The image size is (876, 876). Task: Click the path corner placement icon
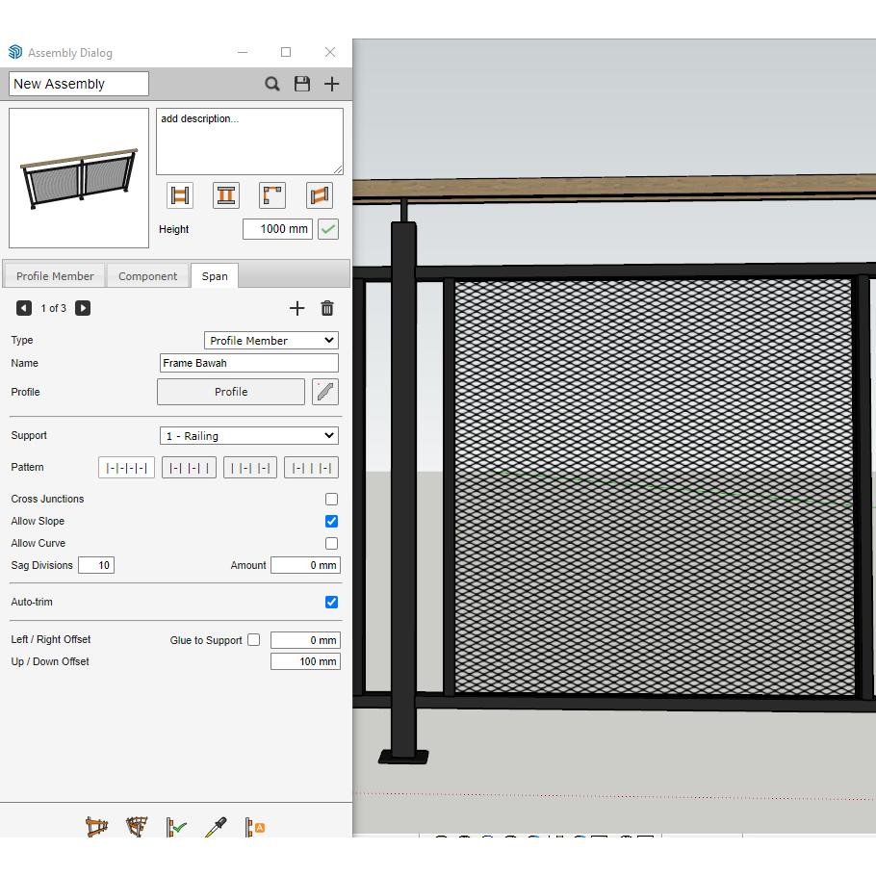[x=272, y=194]
